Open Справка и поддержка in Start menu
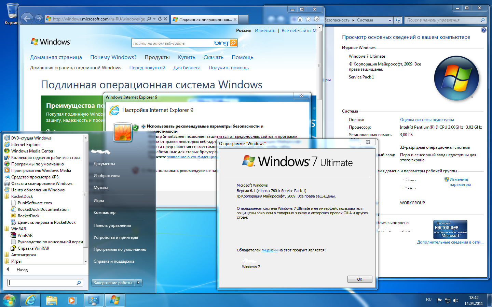 point(114,261)
